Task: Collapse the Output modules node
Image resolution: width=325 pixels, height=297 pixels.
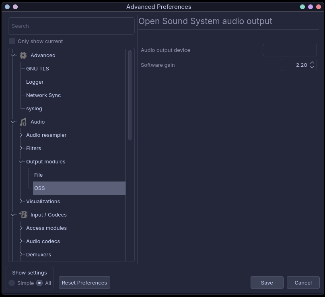Action: [21, 162]
